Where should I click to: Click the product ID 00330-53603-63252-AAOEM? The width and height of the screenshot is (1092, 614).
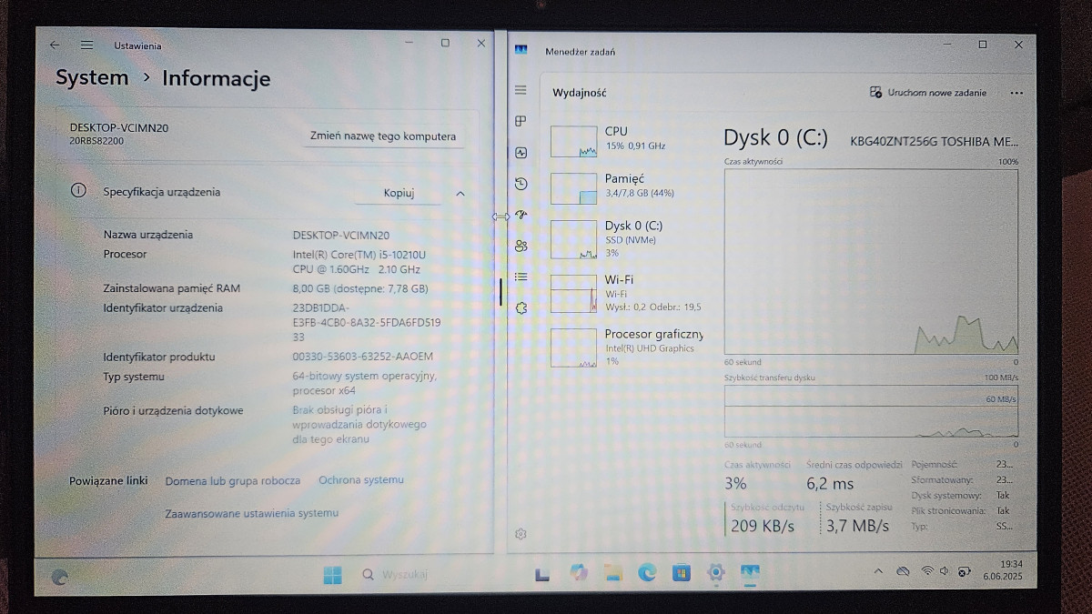click(x=362, y=357)
